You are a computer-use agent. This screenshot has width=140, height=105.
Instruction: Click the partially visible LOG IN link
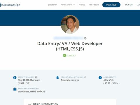pos(138,5)
